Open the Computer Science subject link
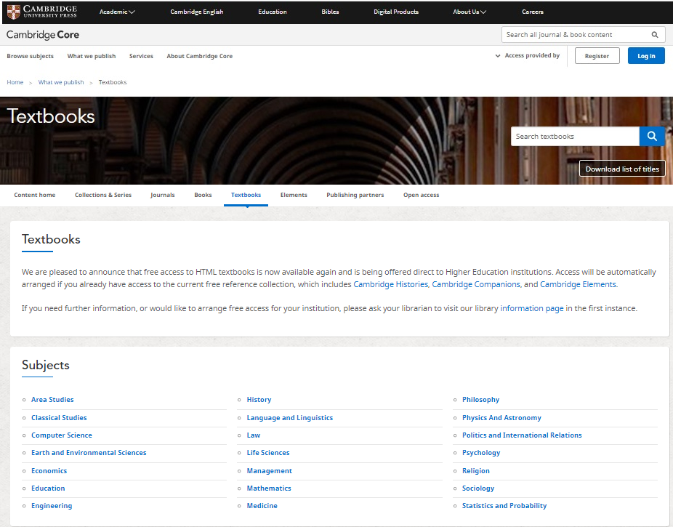Image resolution: width=673 pixels, height=527 pixels. [x=62, y=435]
